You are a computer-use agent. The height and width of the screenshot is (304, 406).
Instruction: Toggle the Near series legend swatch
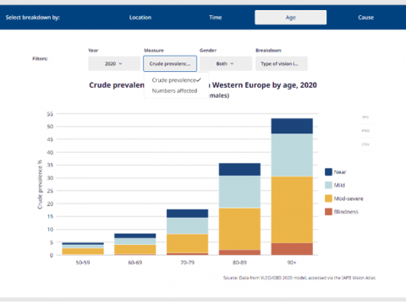tap(328, 172)
